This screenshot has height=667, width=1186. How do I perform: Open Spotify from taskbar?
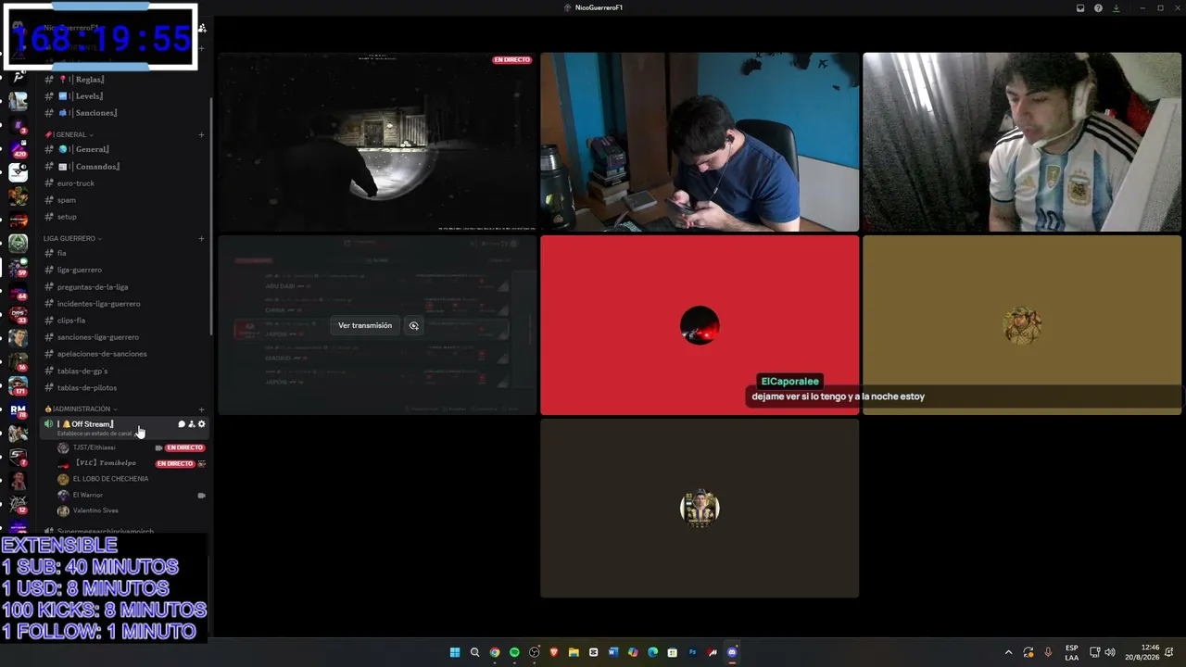point(514,652)
